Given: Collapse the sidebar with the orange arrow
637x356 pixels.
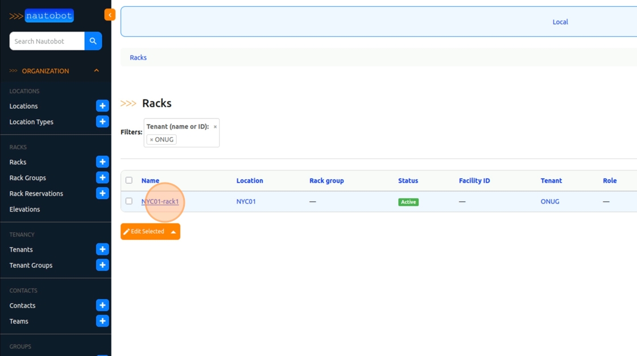Looking at the screenshot, I should coord(110,15).
